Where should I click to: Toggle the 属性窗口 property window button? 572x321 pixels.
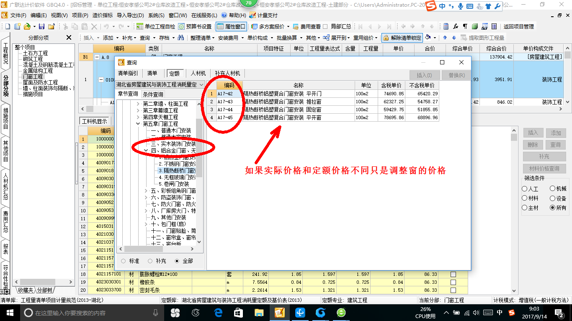click(231, 26)
